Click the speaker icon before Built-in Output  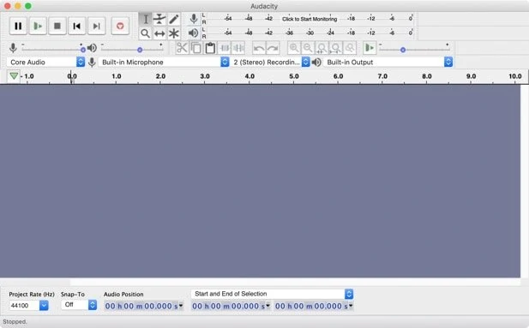point(316,62)
